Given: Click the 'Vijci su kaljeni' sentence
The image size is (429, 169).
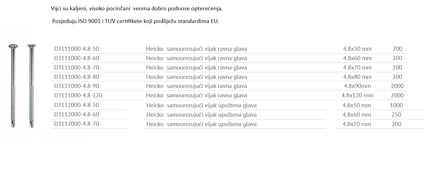Looking at the screenshot, I should [x=137, y=9].
